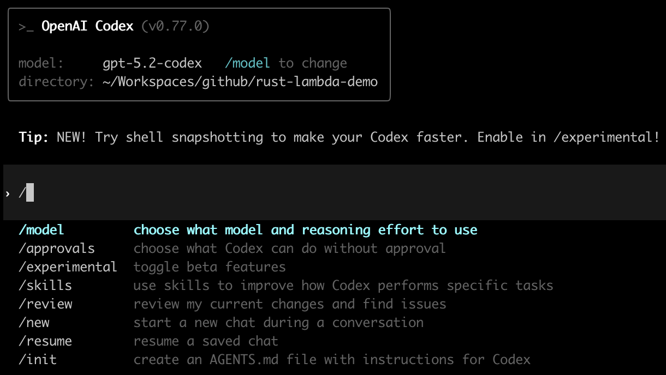Click the prompt input field

tap(328, 192)
